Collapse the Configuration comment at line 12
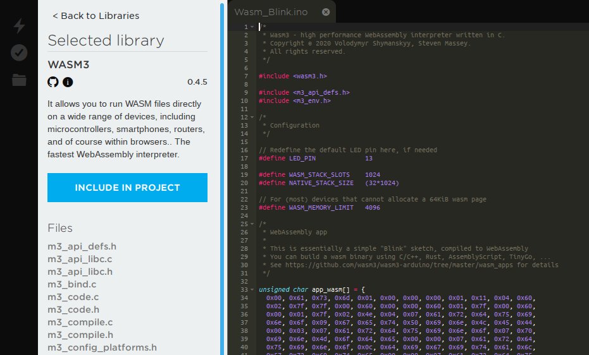Image resolution: width=589 pixels, height=355 pixels. click(252, 117)
